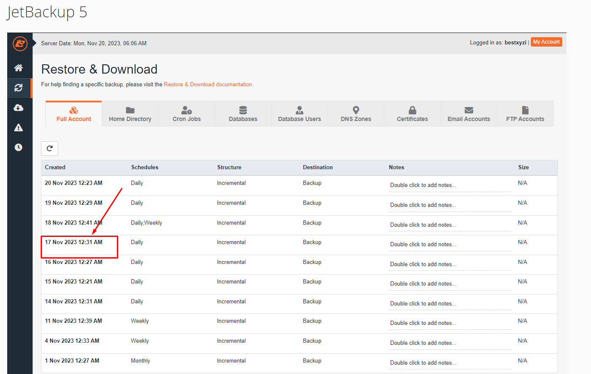Click the Home Directory folder icon
Viewport: 591px width, 374px height.
130,110
